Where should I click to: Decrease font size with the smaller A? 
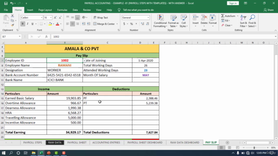tap(60, 17)
